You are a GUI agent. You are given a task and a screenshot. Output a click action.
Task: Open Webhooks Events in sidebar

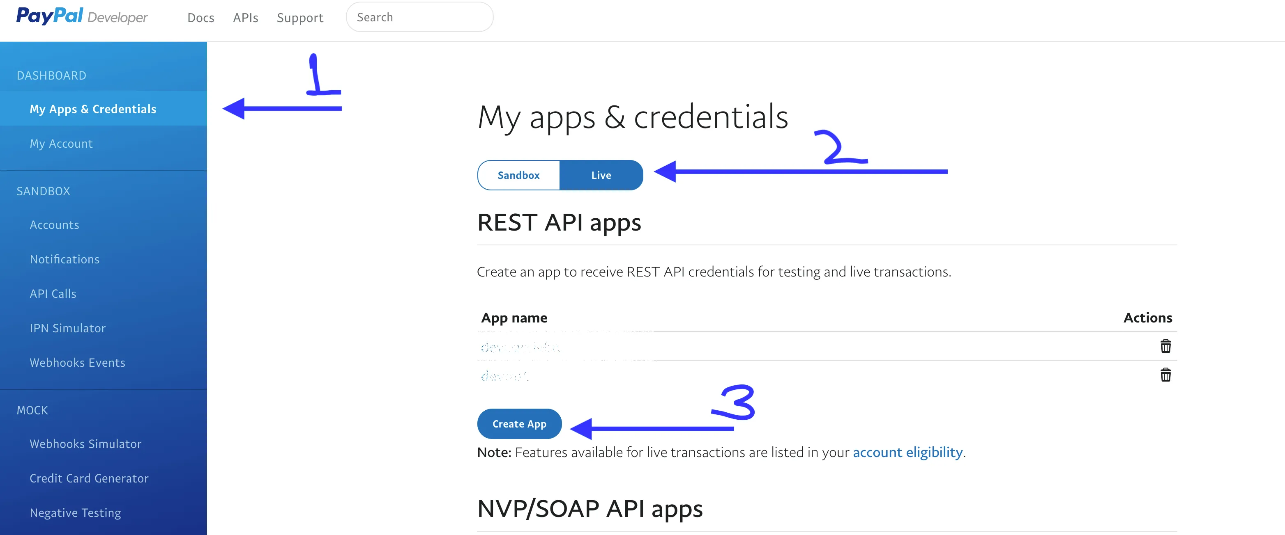coord(77,363)
